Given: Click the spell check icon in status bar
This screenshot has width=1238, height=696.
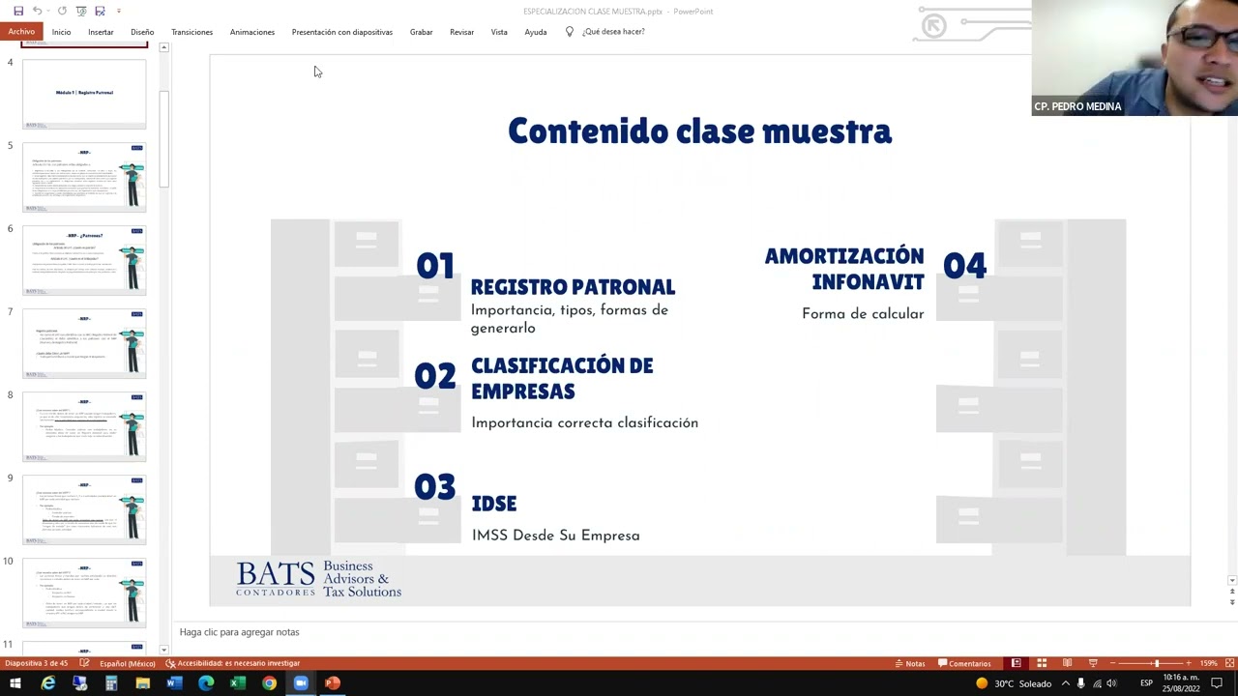Looking at the screenshot, I should click(85, 663).
